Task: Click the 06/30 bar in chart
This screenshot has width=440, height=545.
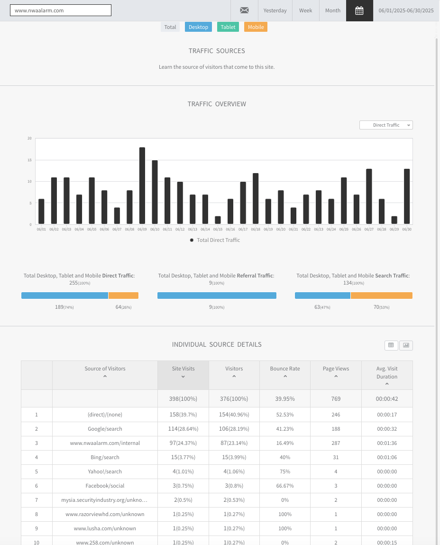Action: (407, 196)
